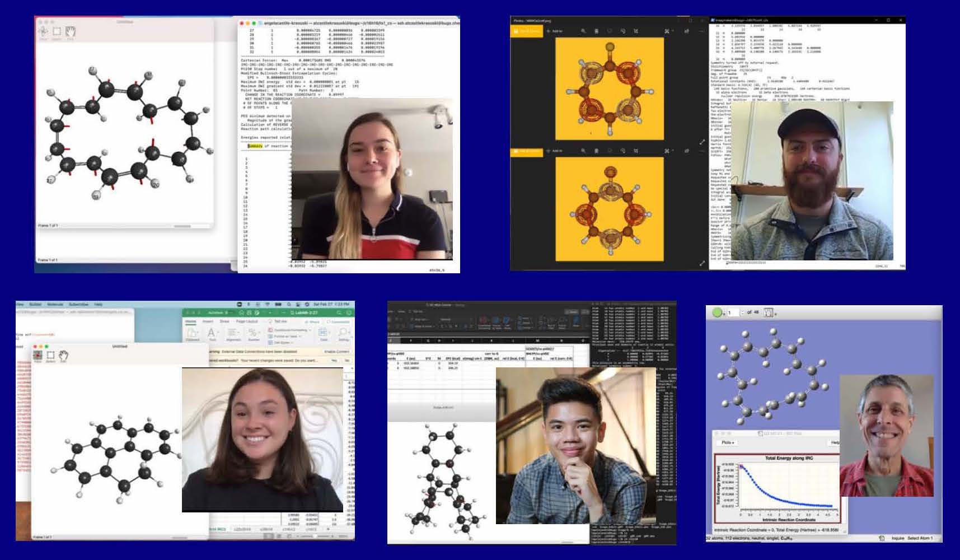Click Enable Content in Excel warning bar
Screen dimensions: 960x560
pyautogui.click(x=336, y=352)
